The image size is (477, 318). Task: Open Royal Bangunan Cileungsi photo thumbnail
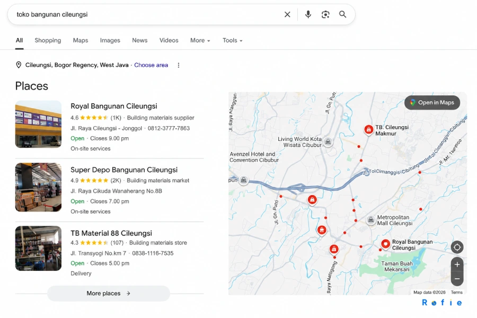point(38,124)
